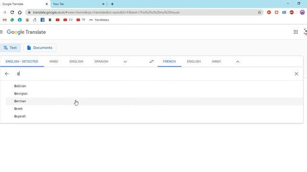This screenshot has width=307, height=172.
Task: Clear the language search with X
Action: 296,74
